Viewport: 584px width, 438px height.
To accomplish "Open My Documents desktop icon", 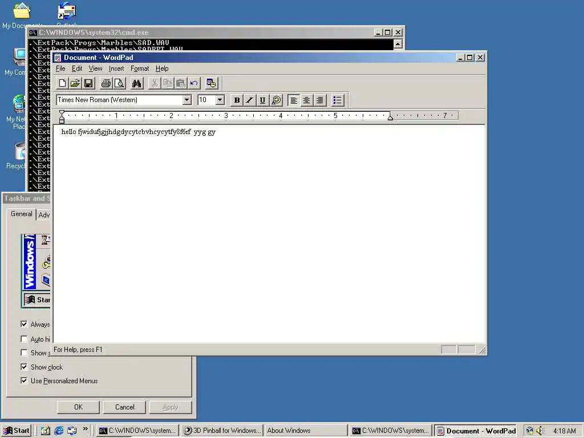I will click(x=22, y=15).
